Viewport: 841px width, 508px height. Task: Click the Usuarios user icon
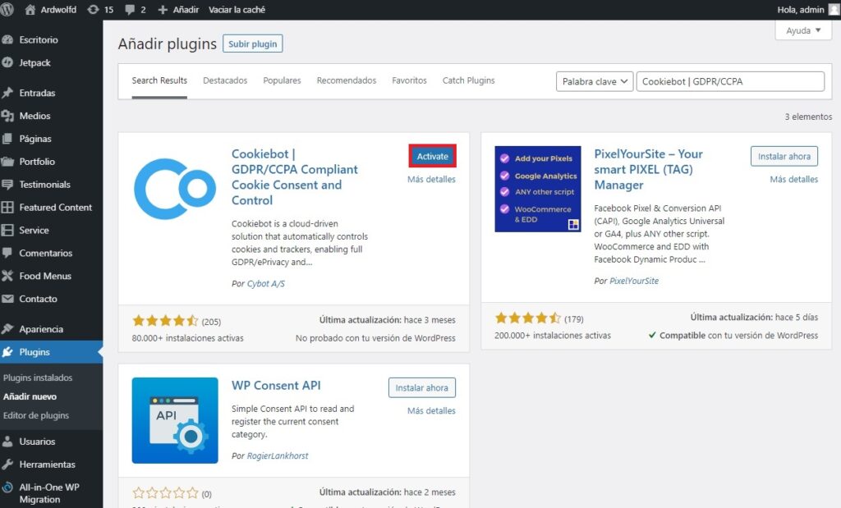[7, 442]
